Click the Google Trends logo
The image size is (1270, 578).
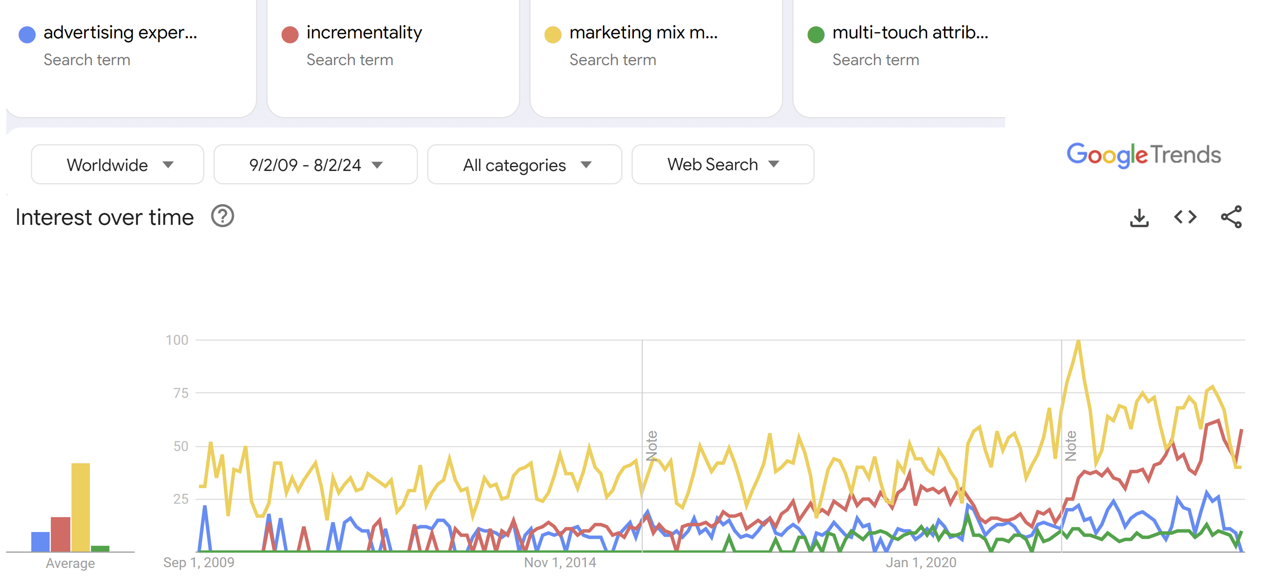coord(1143,156)
